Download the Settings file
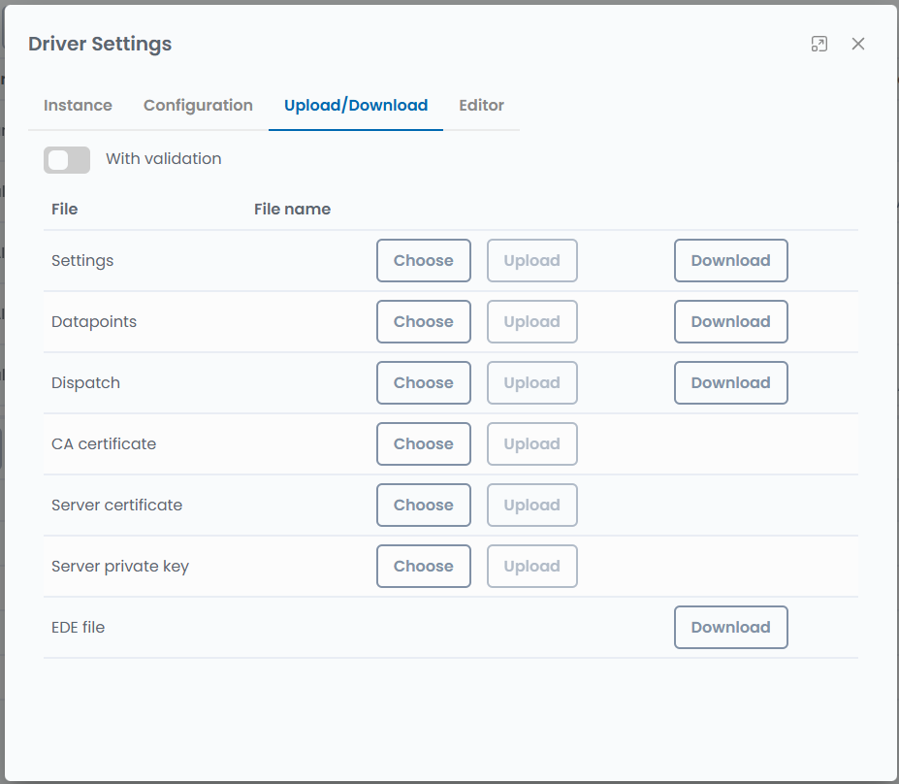The image size is (899, 784). (x=731, y=260)
